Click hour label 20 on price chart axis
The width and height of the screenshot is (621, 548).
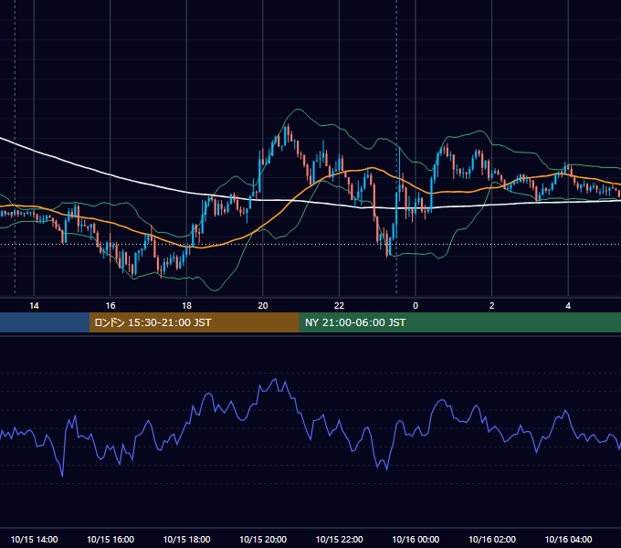coord(263,306)
